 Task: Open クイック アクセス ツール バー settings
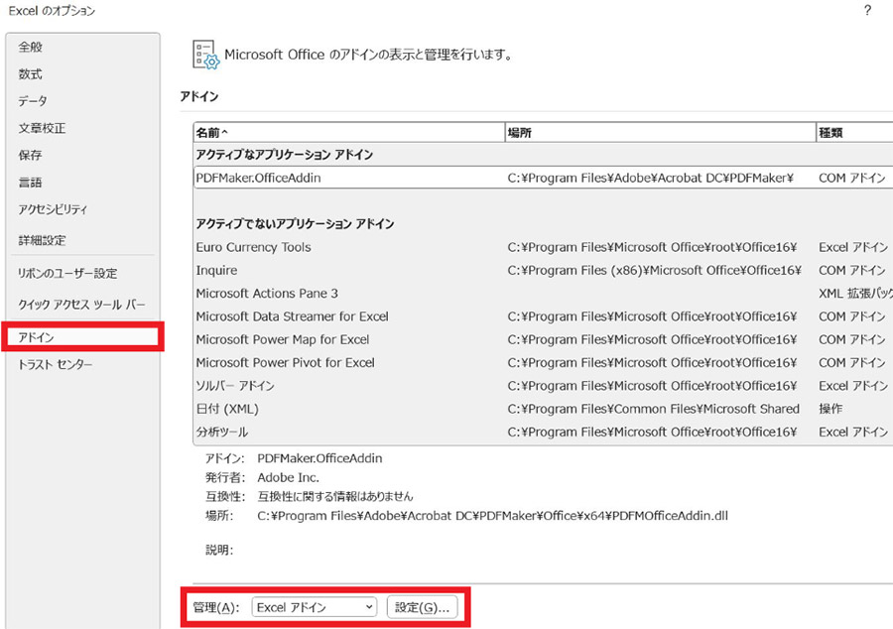(x=81, y=304)
